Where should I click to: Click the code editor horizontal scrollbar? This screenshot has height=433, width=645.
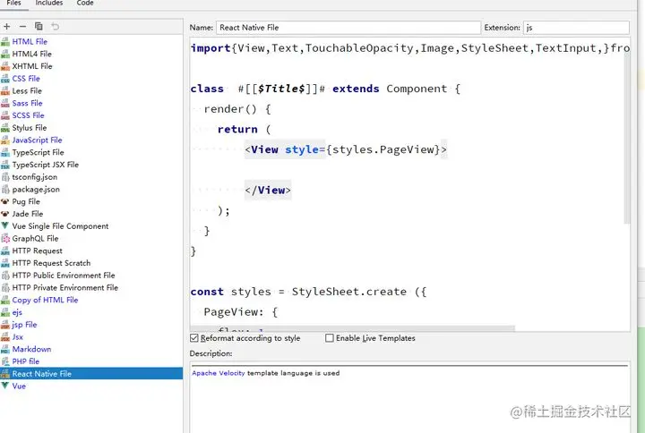pyautogui.click(x=353, y=328)
